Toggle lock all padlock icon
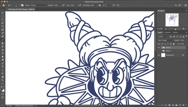 (x=174, y=44)
